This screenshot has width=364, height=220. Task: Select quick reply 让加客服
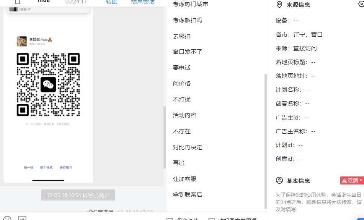[184, 179]
